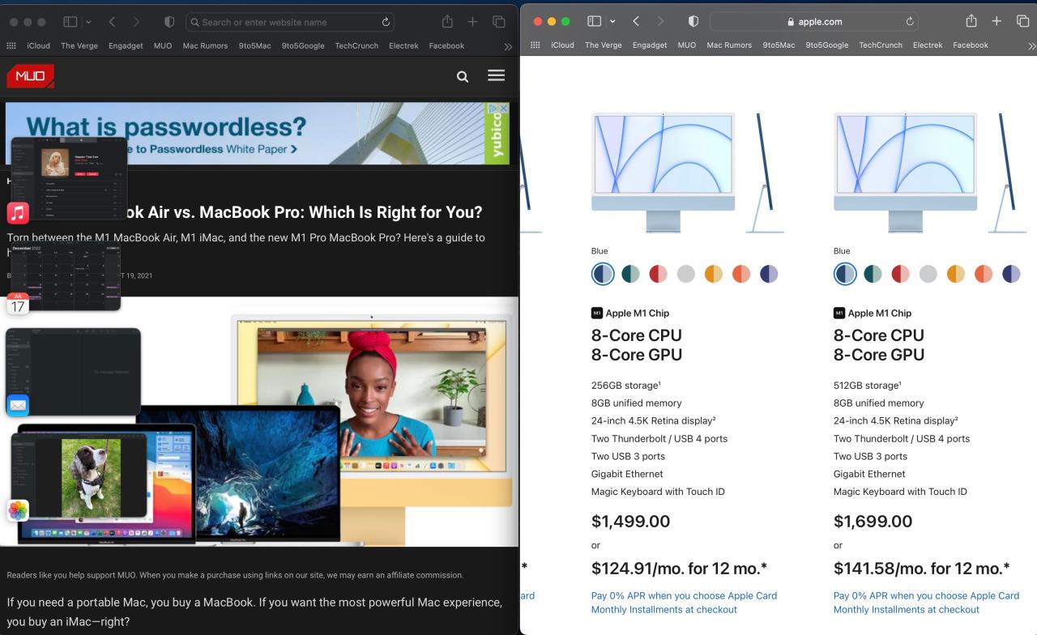Go back in the apple.com Safari window
Image resolution: width=1037 pixels, height=635 pixels.
[x=637, y=21]
